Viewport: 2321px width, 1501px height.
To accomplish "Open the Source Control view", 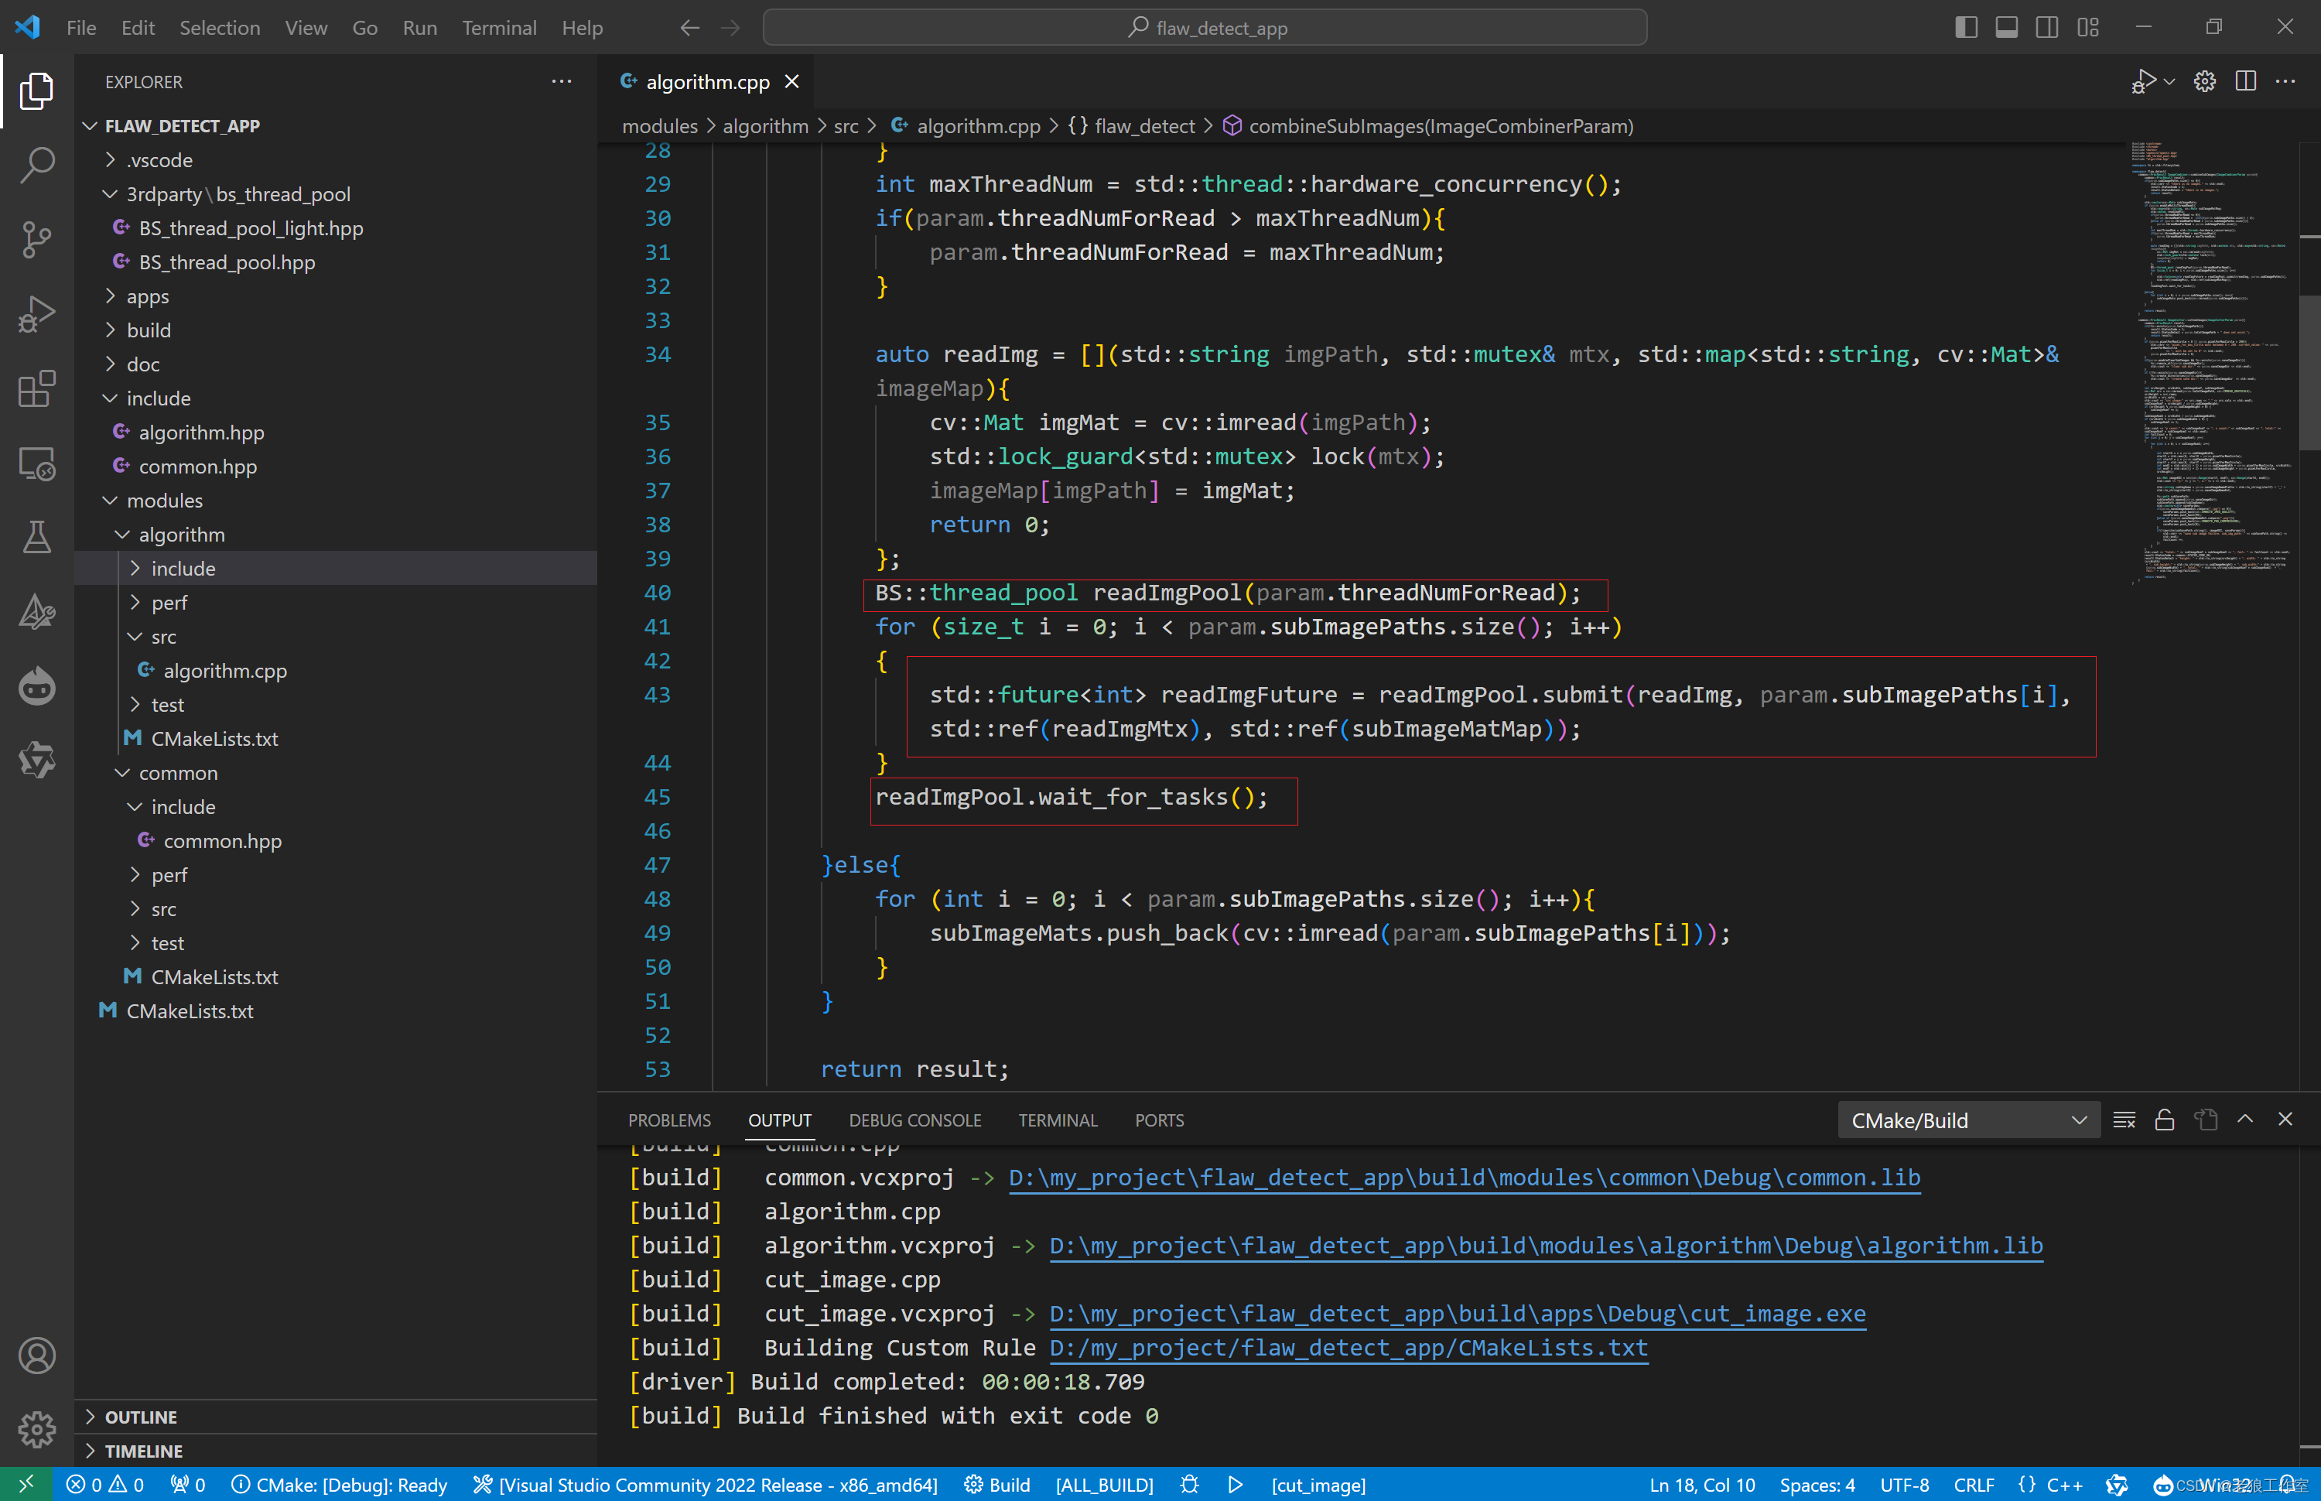I will pyautogui.click(x=36, y=239).
